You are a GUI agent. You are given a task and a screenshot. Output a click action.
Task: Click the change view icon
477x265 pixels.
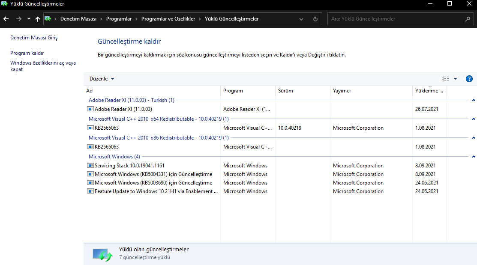point(445,79)
